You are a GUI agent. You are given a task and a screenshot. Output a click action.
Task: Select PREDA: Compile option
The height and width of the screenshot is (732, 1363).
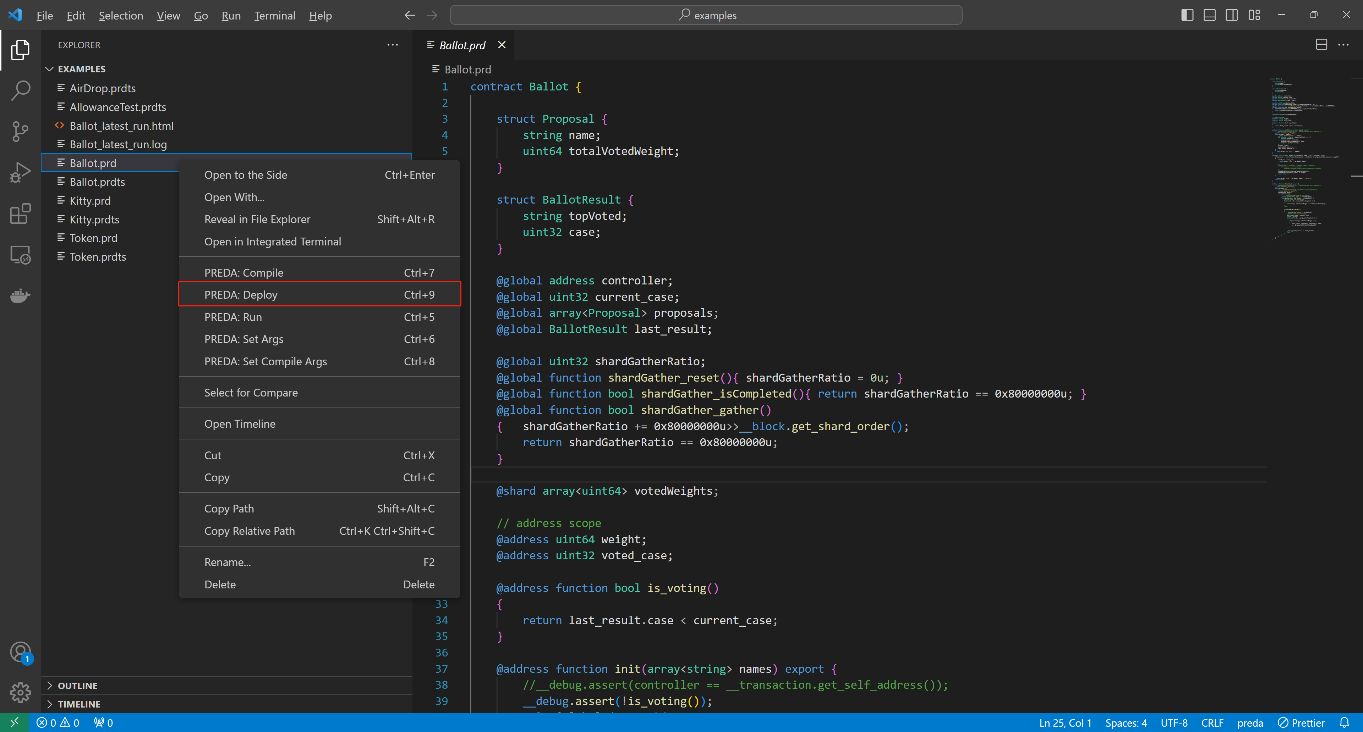click(243, 271)
